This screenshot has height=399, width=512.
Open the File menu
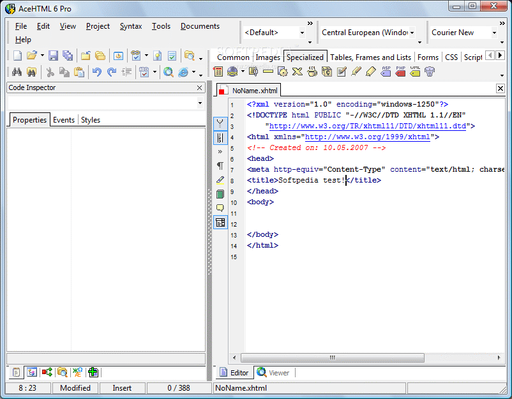(x=21, y=26)
